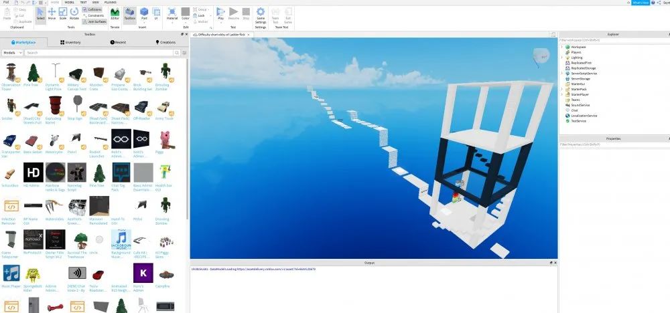Screen dimensions: 670x313
Task: Close the Difficulty chart obby document tab
Action: [249, 35]
